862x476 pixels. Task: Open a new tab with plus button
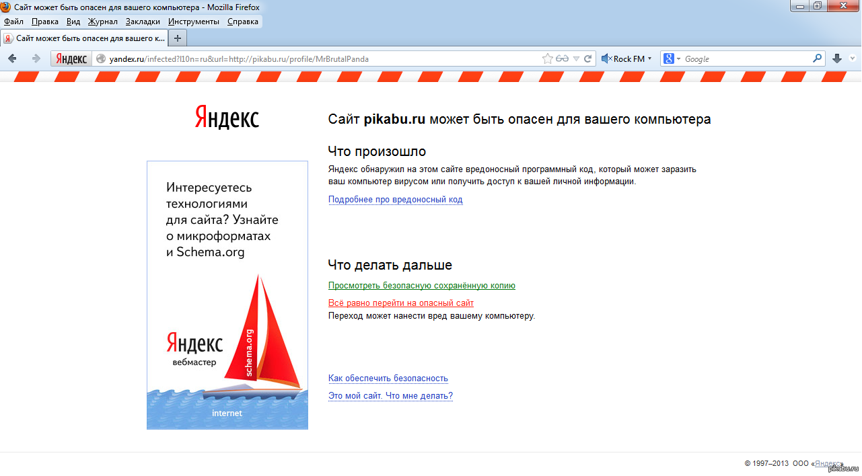[178, 38]
